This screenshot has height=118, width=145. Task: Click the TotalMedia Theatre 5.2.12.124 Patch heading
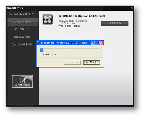pos(82,16)
